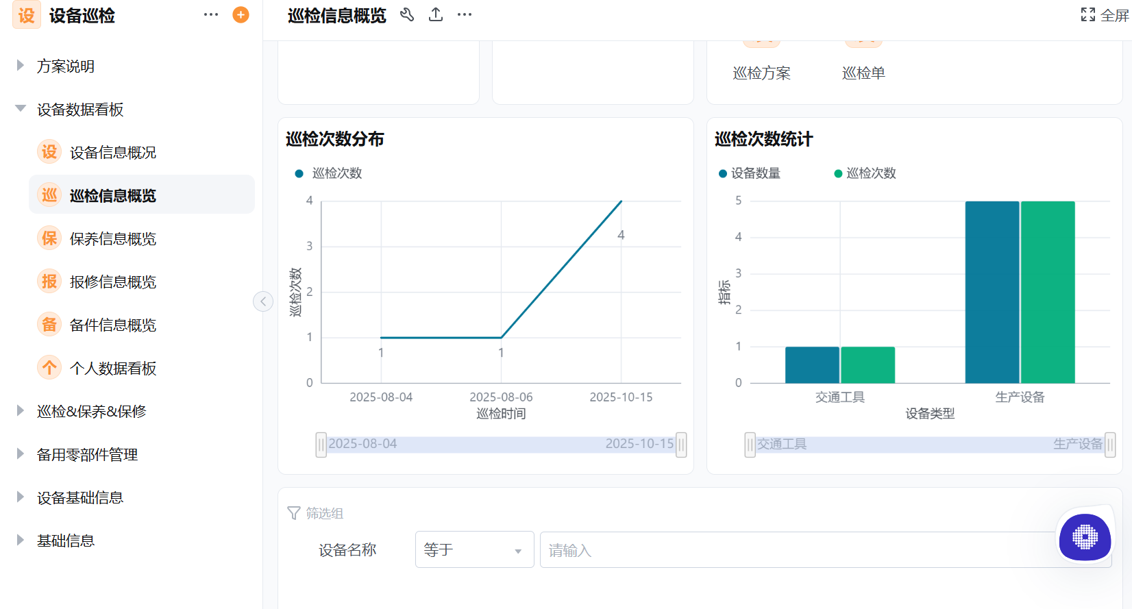Expand the 备用零部件管理 node
The image size is (1132, 609).
[21, 454]
